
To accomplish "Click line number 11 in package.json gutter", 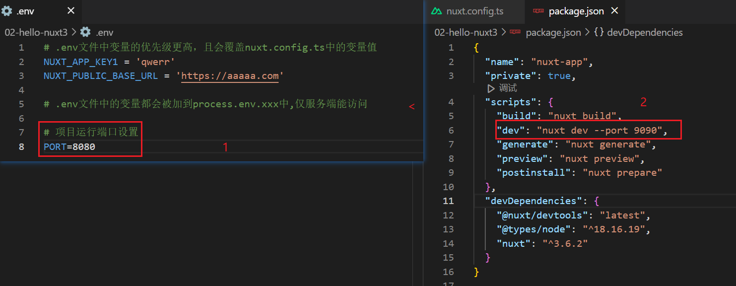I will [448, 201].
